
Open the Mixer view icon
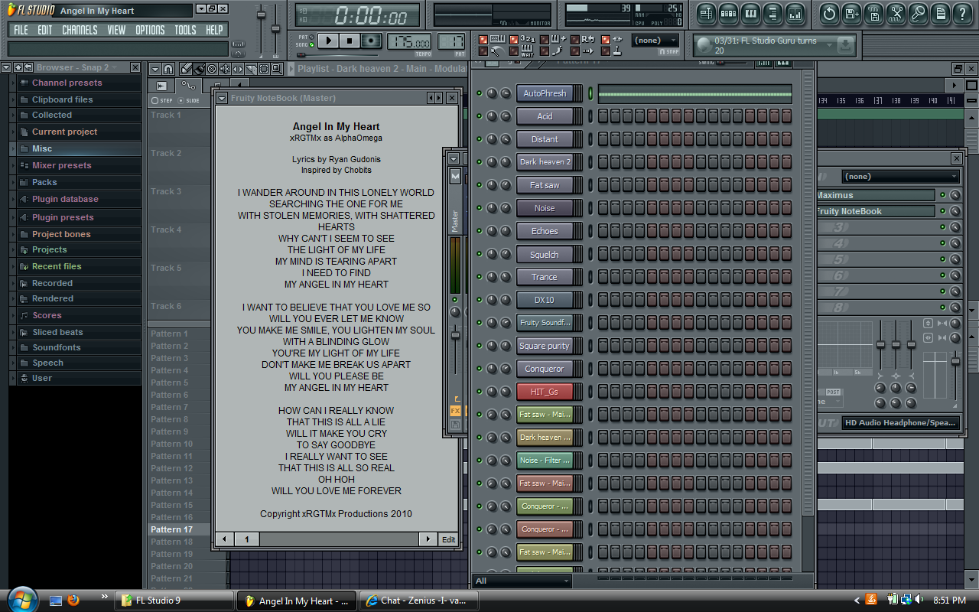795,13
